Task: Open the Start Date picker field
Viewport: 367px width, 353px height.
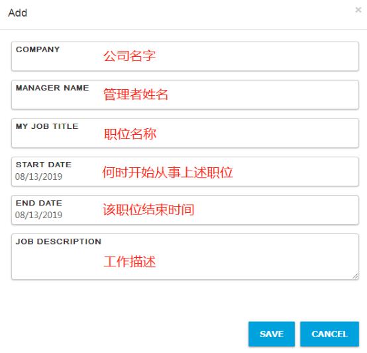Action: (x=185, y=171)
